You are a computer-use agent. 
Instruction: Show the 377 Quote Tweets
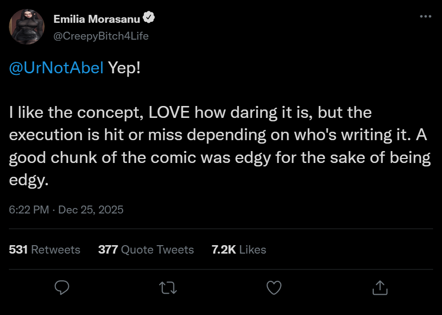tap(146, 250)
